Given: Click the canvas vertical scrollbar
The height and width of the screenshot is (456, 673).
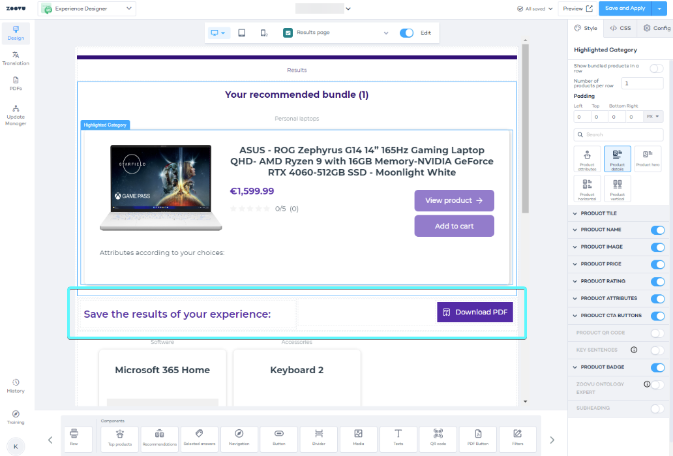Looking at the screenshot, I should click(524, 130).
